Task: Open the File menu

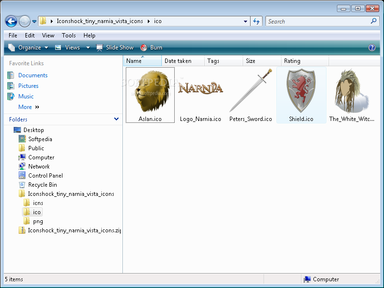Action: click(x=13, y=36)
